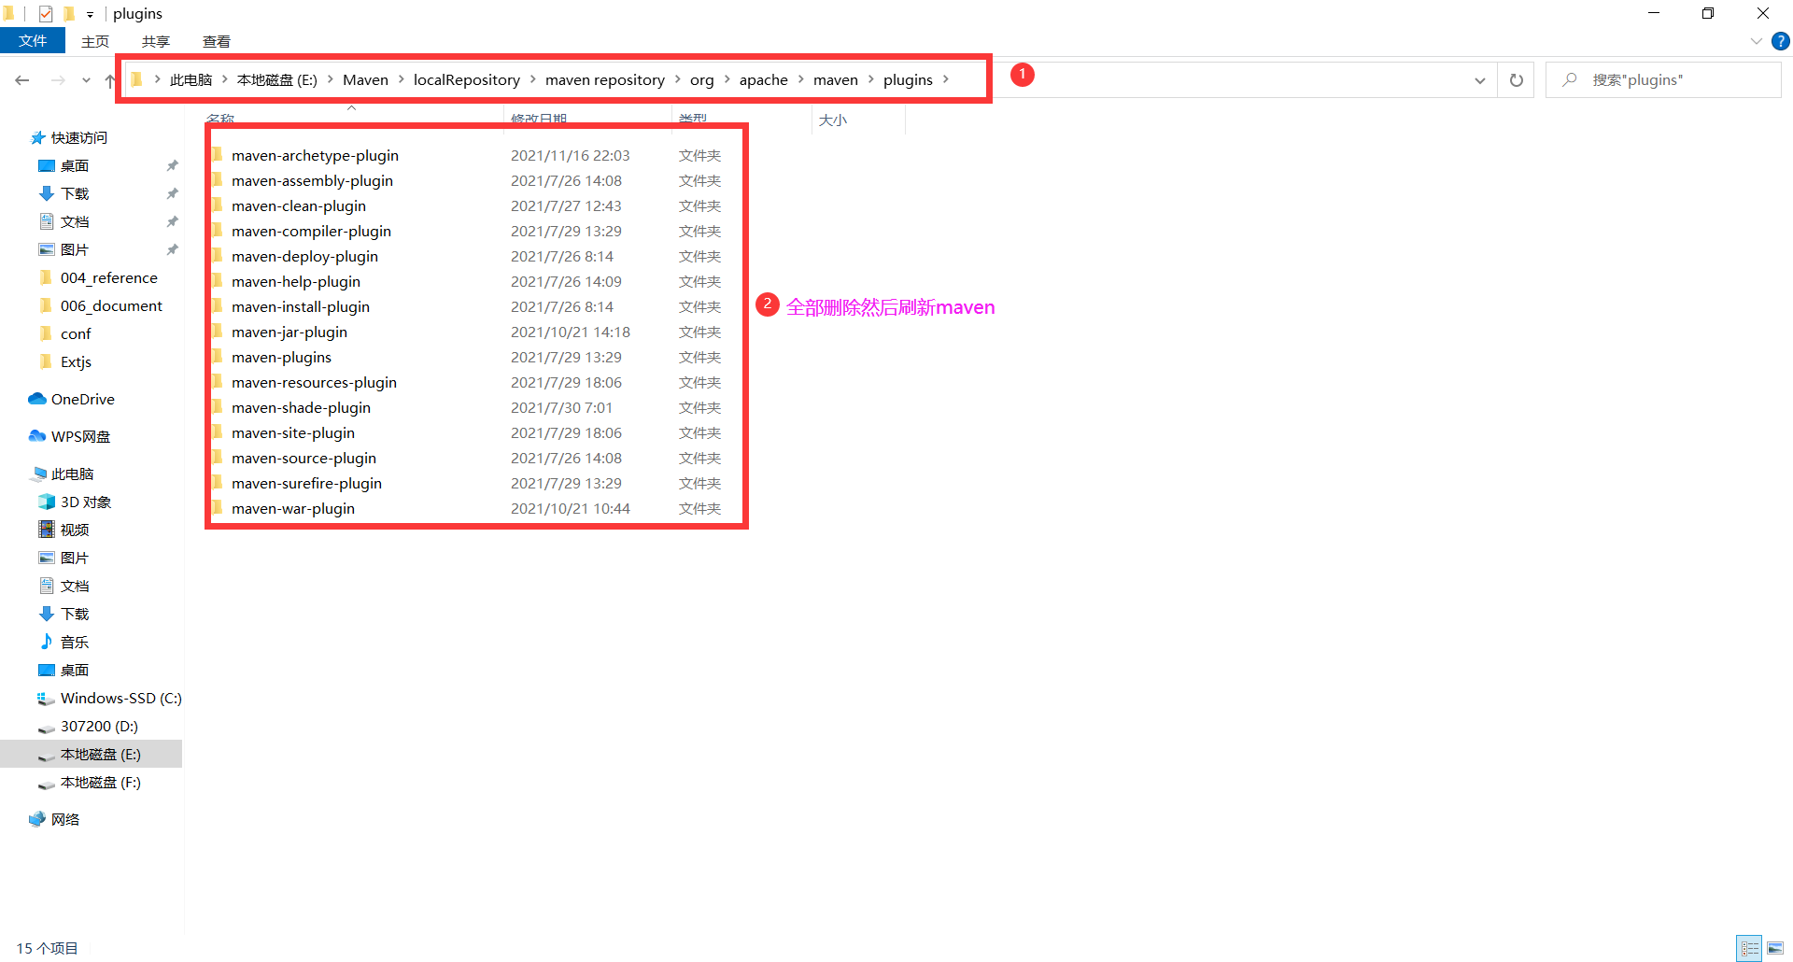Open the conf folder in quick access
Image resolution: width=1793 pixels, height=962 pixels.
pyautogui.click(x=76, y=333)
